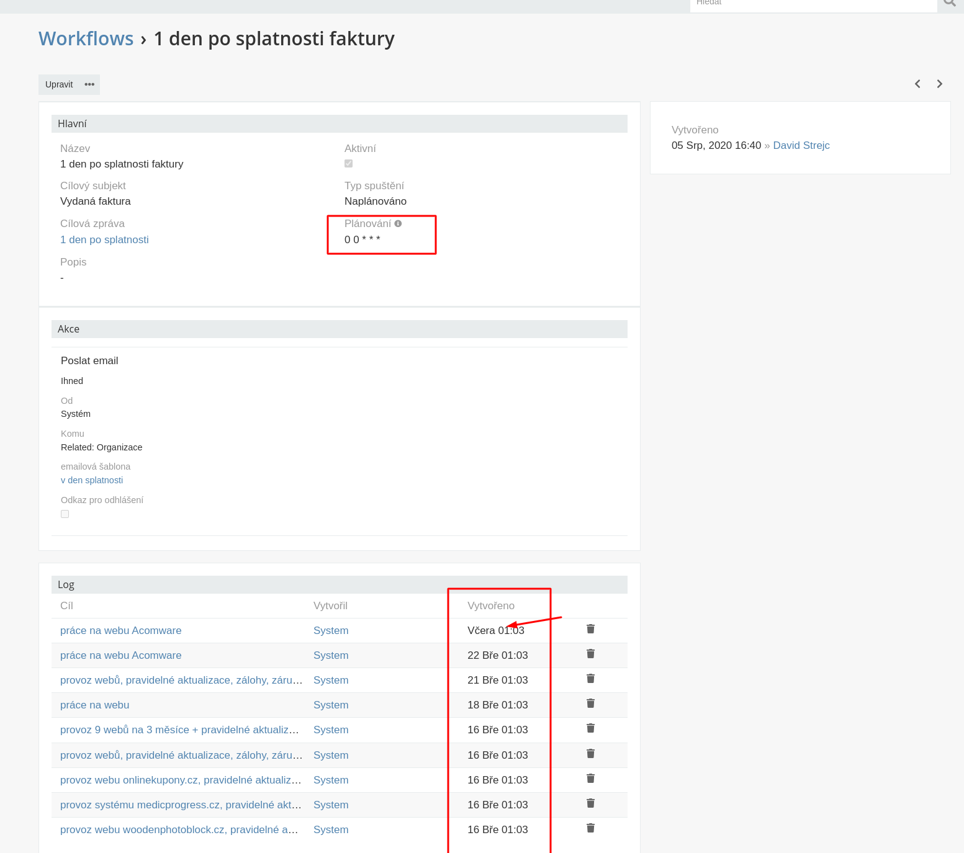964x853 pixels.
Task: Delete the 22 Bře log entry
Action: point(590,654)
